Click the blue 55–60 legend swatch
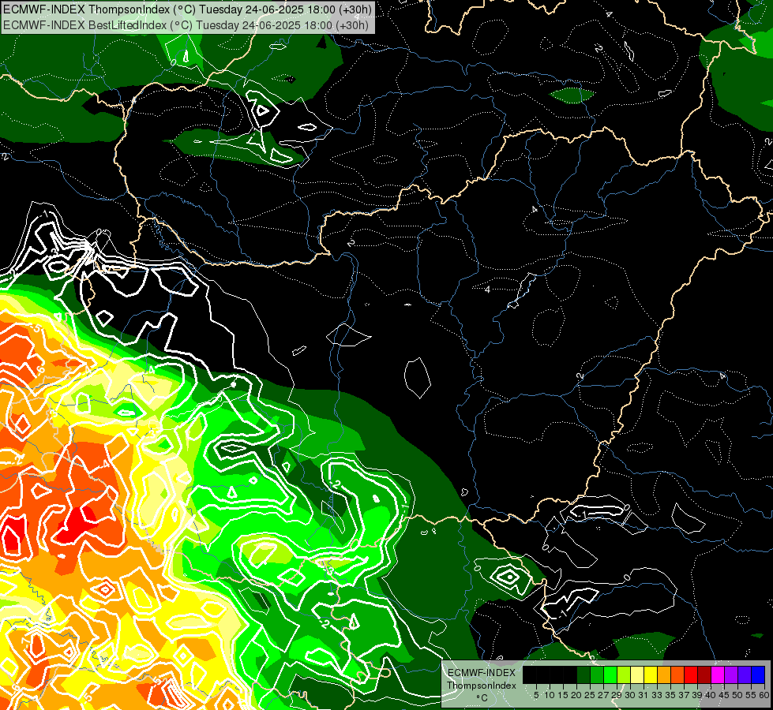 758,674
